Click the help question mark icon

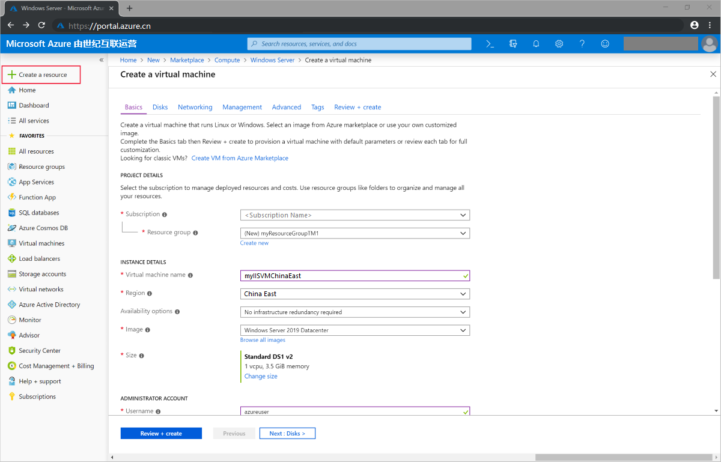[x=582, y=44]
